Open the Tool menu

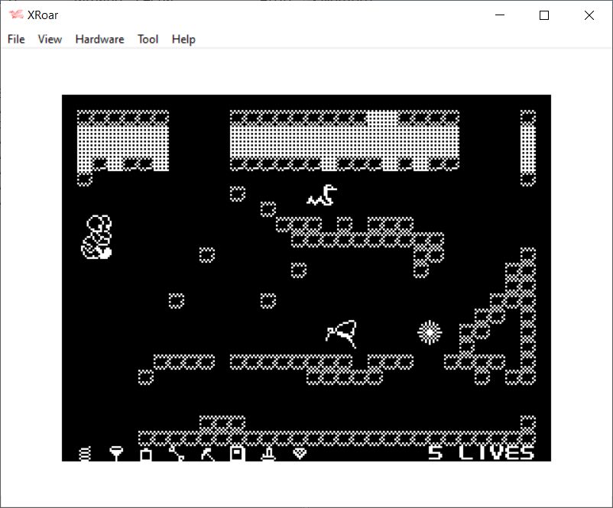148,39
